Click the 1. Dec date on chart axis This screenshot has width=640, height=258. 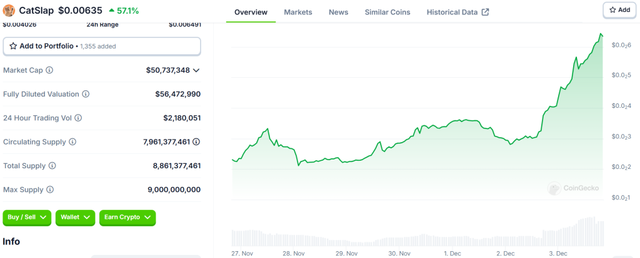452,253
